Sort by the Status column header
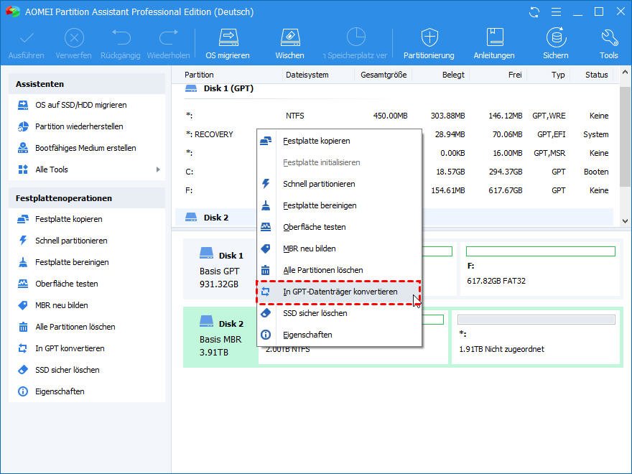This screenshot has height=474, width=632. (596, 75)
